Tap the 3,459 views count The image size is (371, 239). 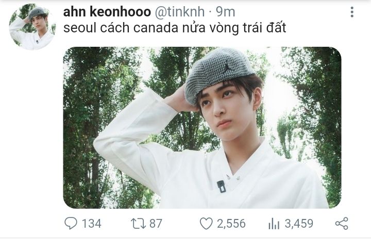click(299, 224)
